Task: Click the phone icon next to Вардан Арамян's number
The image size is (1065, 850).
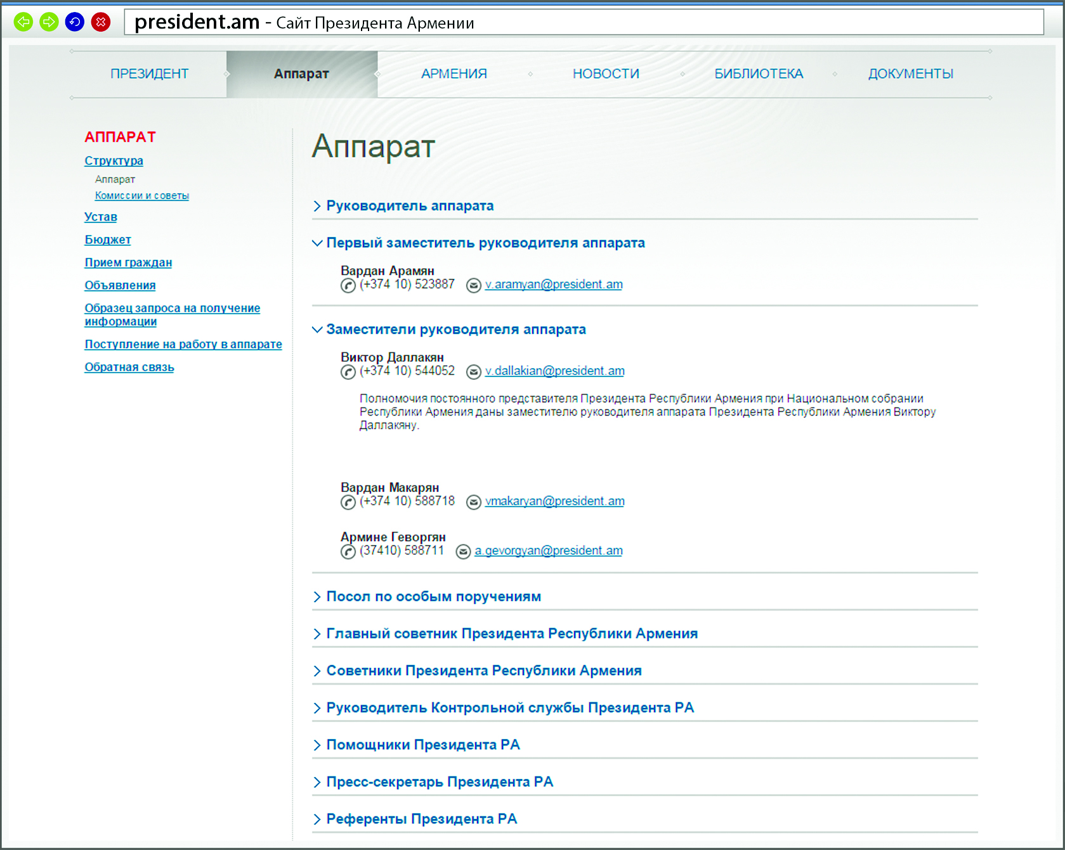Action: coord(348,285)
